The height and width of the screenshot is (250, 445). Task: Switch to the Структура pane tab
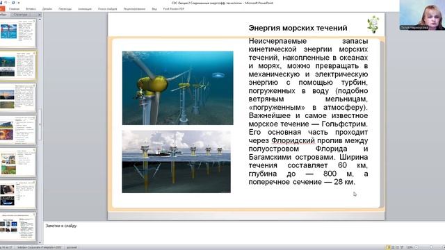(x=20, y=15)
